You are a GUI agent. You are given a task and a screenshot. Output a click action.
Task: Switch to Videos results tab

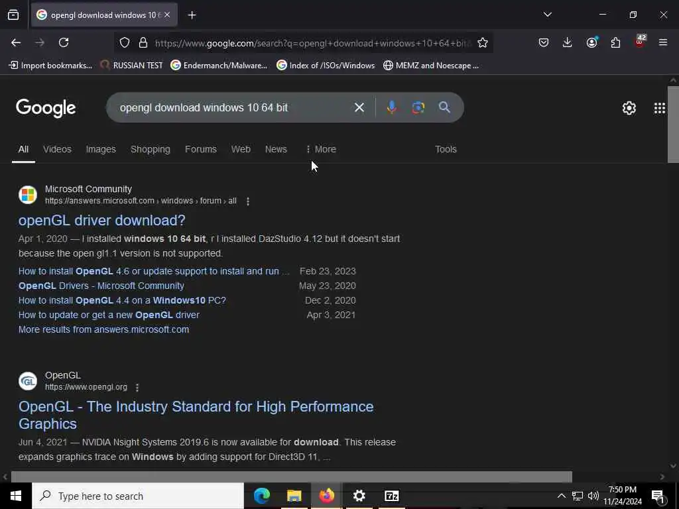tap(57, 149)
